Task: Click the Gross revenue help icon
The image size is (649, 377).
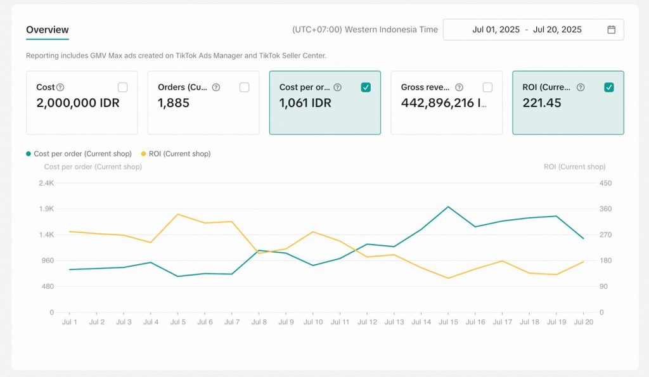Action: tap(459, 87)
